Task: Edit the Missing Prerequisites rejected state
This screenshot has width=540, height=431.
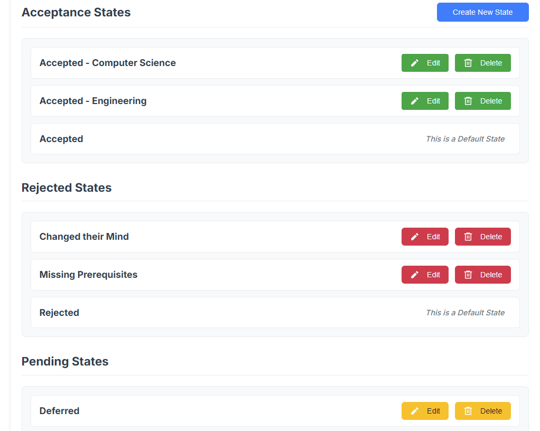Action: click(425, 274)
